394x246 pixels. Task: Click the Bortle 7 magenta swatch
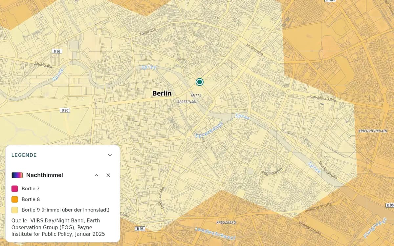pyautogui.click(x=15, y=189)
